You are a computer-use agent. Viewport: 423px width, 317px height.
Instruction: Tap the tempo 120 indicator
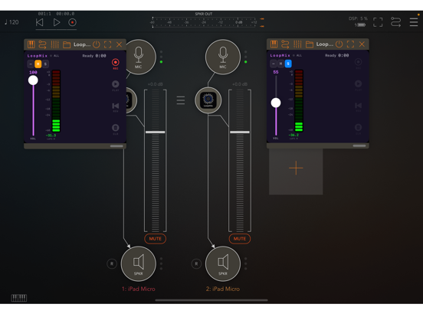pos(11,22)
